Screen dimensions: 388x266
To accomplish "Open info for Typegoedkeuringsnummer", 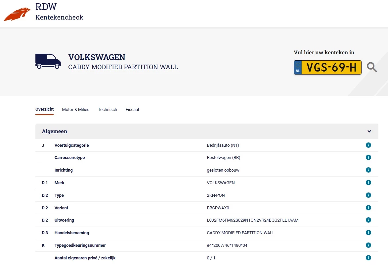I will [368, 245].
